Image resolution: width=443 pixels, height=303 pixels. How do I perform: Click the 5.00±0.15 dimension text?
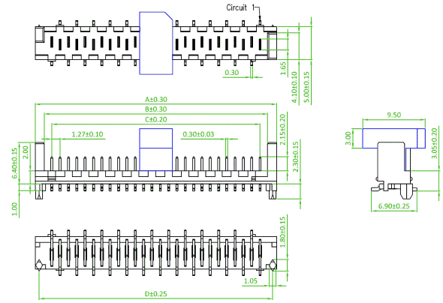(306, 87)
